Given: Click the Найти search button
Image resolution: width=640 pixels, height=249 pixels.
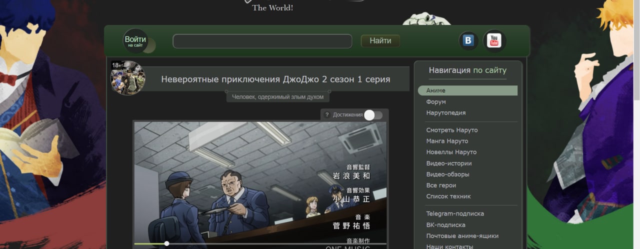Looking at the screenshot, I should point(380,41).
